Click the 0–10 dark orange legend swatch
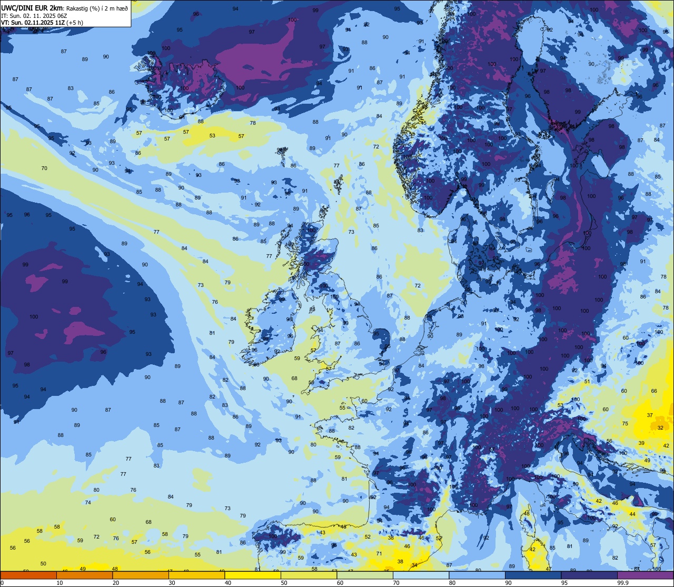The image size is (674, 587). coord(28,575)
